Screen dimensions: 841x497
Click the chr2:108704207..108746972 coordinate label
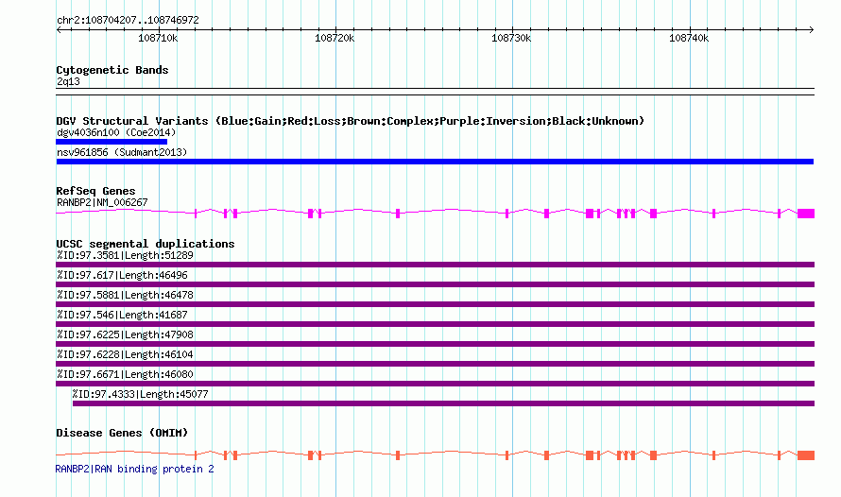click(128, 21)
